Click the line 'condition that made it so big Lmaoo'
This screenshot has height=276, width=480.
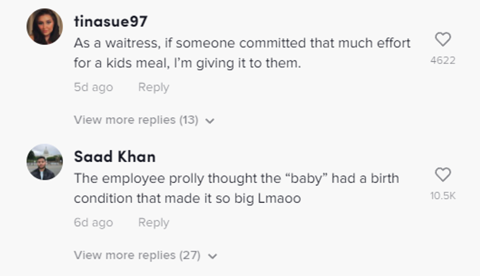[187, 199]
